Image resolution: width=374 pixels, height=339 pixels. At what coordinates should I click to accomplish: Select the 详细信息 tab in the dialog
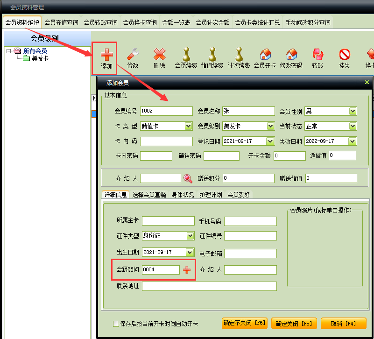(115, 195)
